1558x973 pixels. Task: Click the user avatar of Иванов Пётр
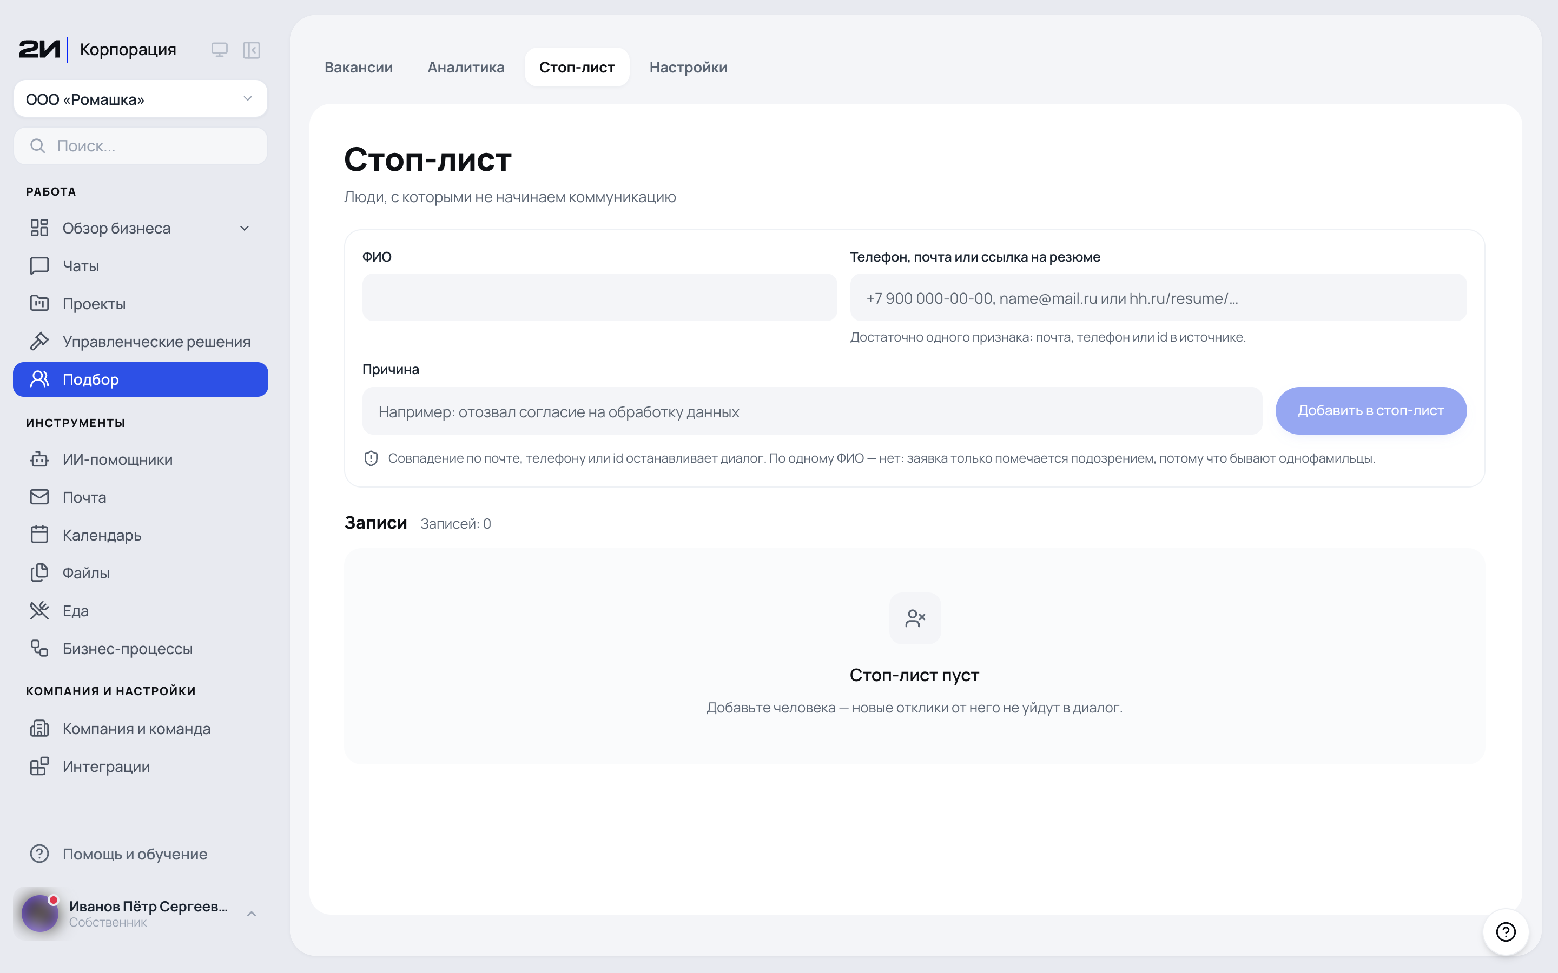pos(40,913)
